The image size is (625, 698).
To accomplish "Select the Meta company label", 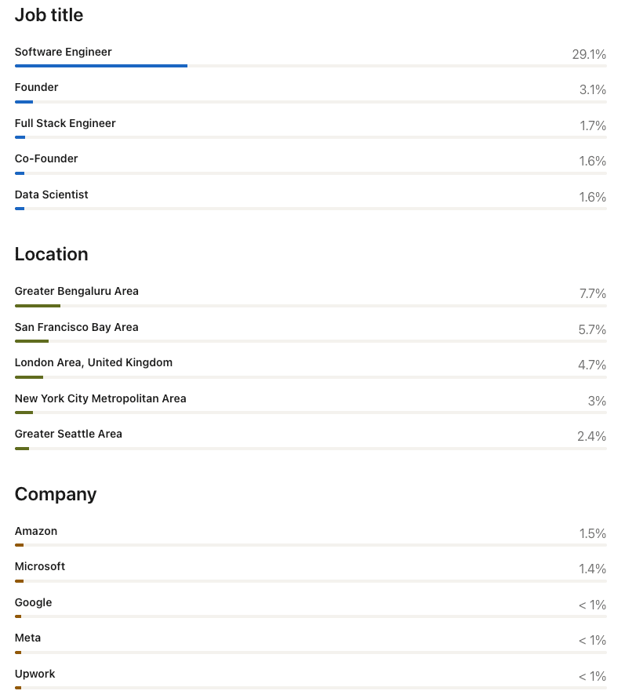I will click(27, 638).
